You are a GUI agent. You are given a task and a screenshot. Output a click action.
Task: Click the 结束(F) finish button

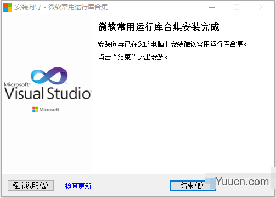pos(192,185)
